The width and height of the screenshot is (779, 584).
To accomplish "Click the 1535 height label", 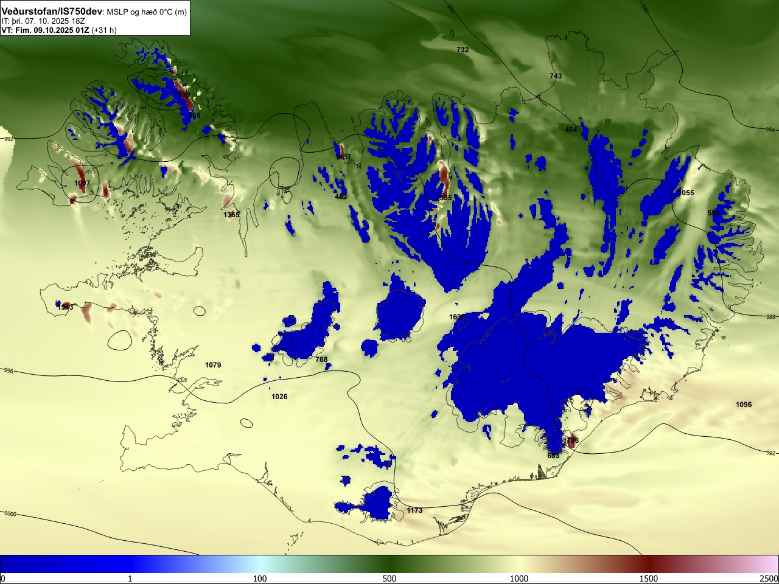I will click(x=444, y=198).
